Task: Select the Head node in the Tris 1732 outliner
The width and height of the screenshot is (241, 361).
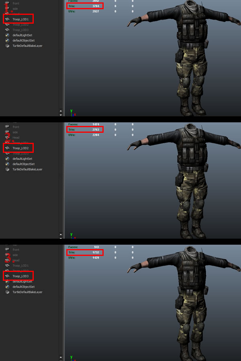Action: tap(16, 260)
